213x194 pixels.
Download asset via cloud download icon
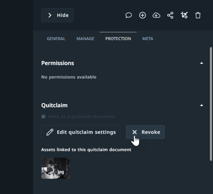pos(156,15)
